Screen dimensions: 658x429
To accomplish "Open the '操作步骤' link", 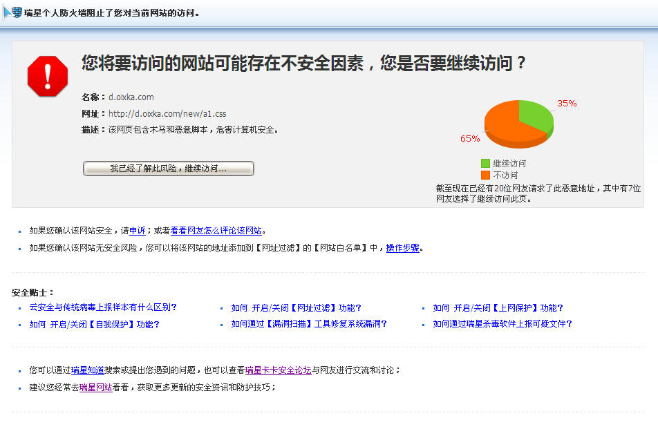I will (x=403, y=248).
